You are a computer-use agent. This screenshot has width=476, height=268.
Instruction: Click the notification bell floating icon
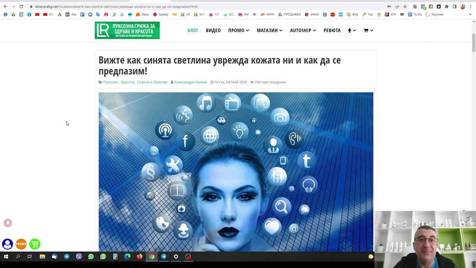tap(8, 223)
